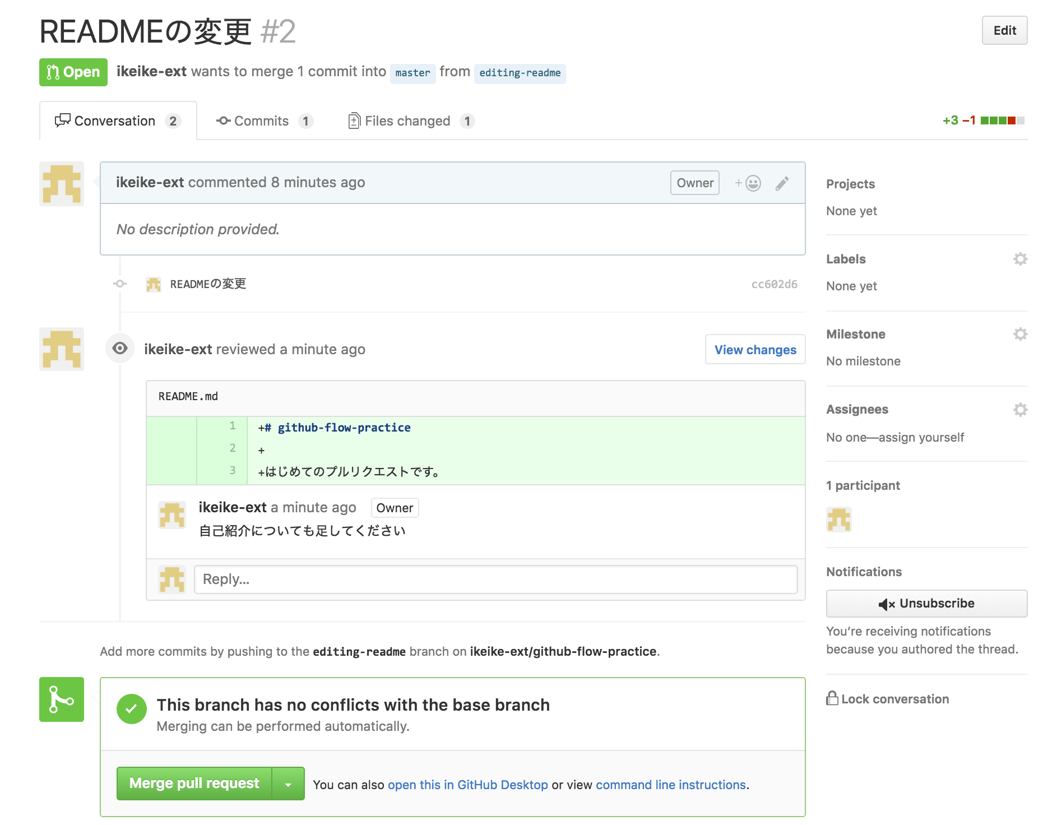The height and width of the screenshot is (825, 1057).
Task: Click the review eye icon
Action: coord(120,349)
